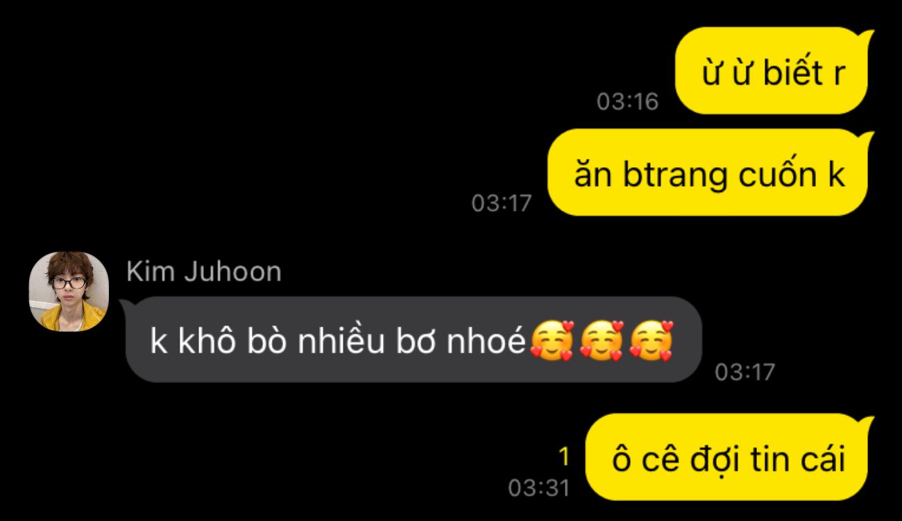Click the 03:17 timestamp after Kim Juhoon's message

point(745,373)
